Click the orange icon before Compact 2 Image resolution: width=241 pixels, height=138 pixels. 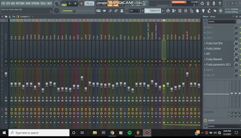click(x=17, y=16)
